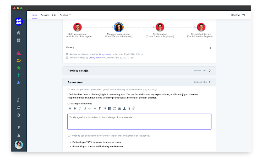Insert horizontal rule in comment editor
This screenshot has height=157, width=262.
(x=95, y=108)
